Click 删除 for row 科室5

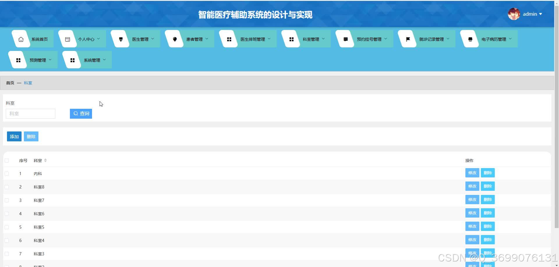coord(488,226)
